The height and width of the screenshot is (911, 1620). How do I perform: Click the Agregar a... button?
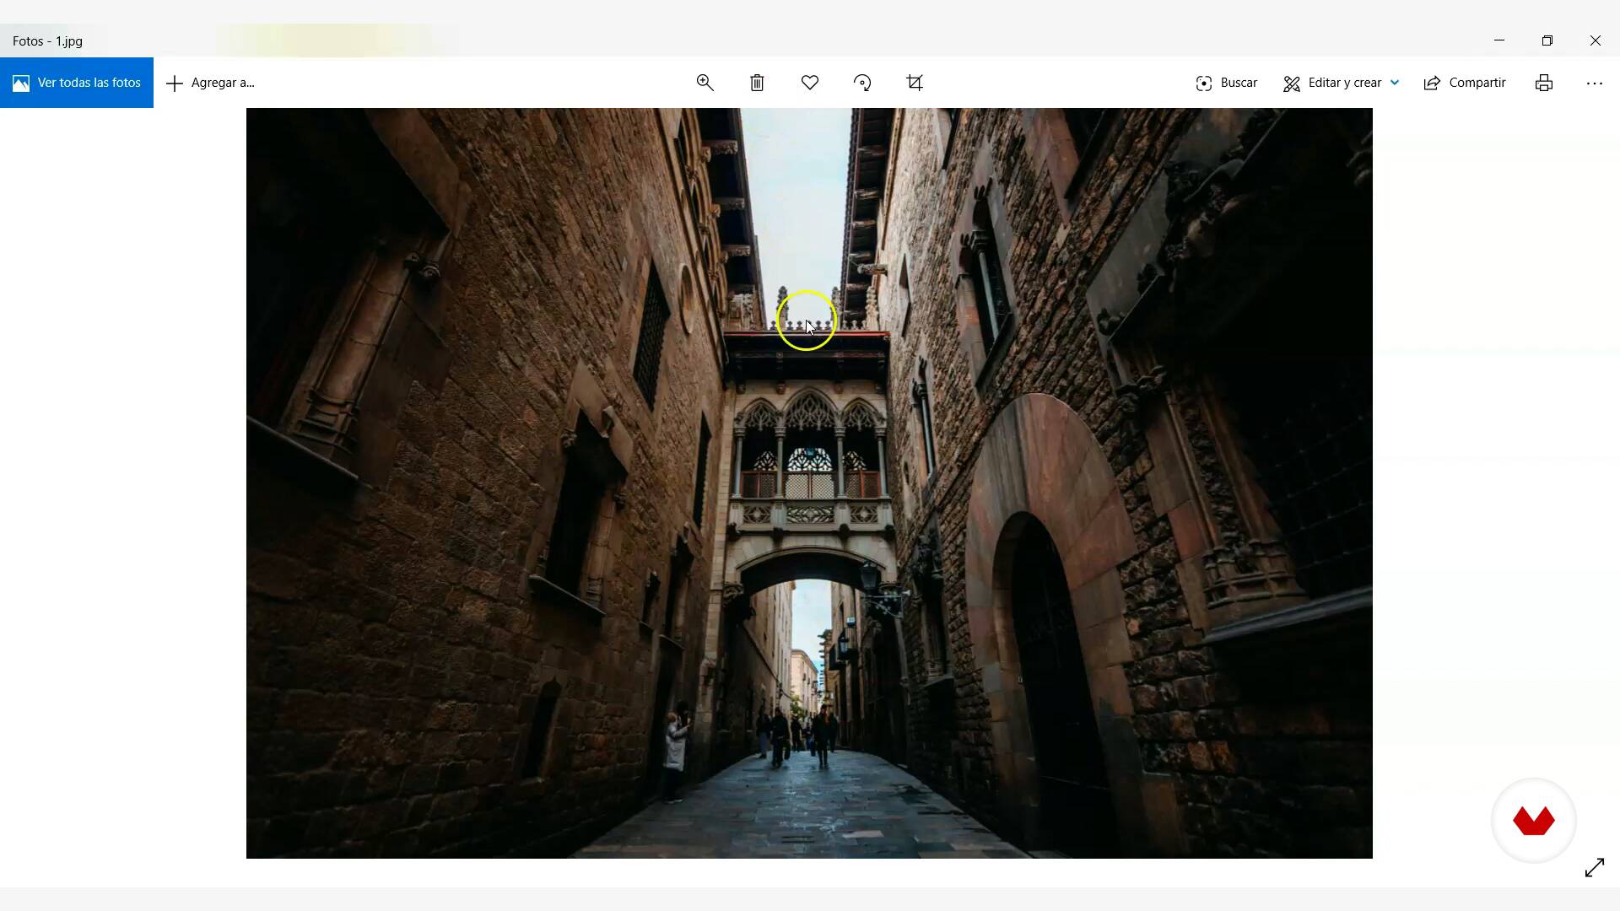pyautogui.click(x=211, y=83)
